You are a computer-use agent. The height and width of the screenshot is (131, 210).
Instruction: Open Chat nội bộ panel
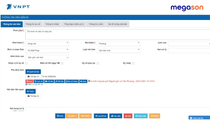point(199,118)
